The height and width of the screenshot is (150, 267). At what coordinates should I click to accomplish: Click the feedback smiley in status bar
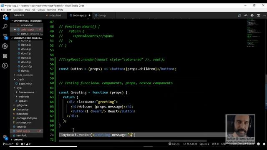(258, 144)
